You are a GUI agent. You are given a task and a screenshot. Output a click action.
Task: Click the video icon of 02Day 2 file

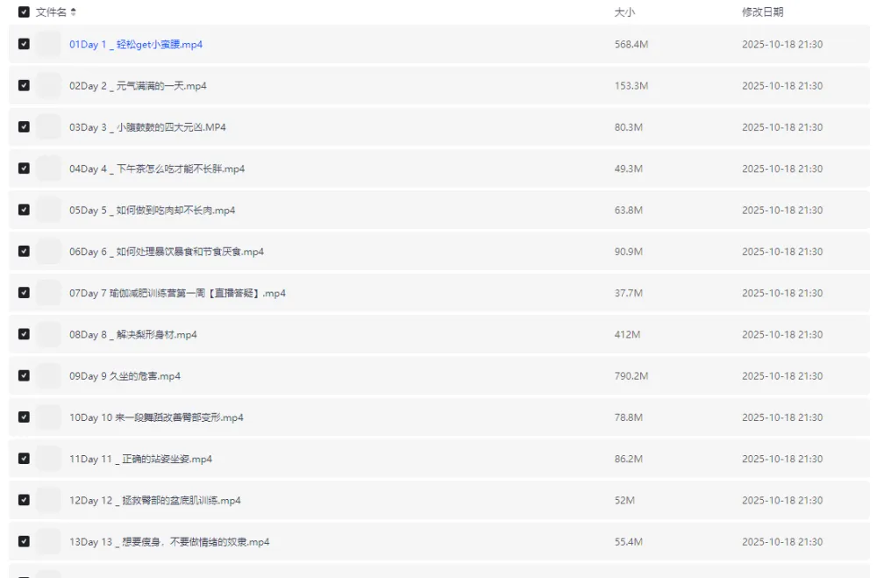pos(49,86)
